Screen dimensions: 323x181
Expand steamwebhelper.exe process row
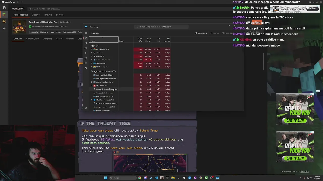pos(92,60)
